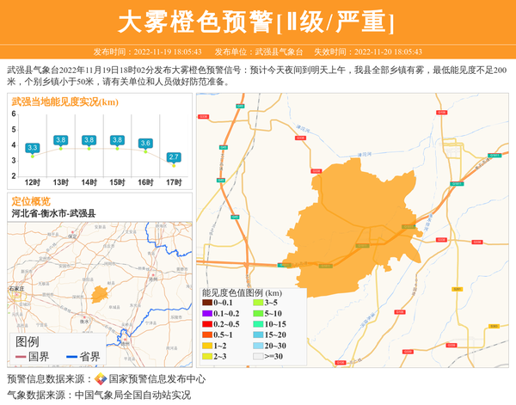The height and width of the screenshot is (405, 516).
Task: Click the 3.6 data bubble at 16时
Action: coord(145,143)
